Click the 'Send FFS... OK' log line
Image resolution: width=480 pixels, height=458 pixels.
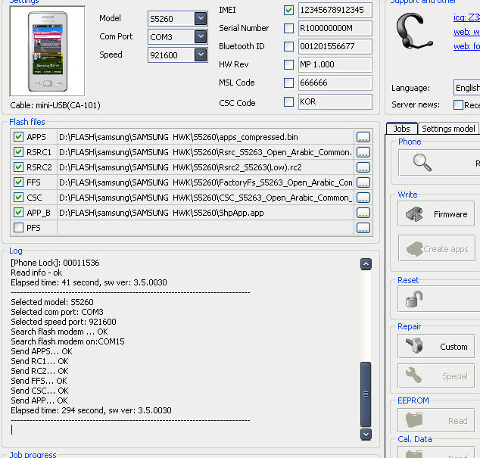(x=39, y=381)
